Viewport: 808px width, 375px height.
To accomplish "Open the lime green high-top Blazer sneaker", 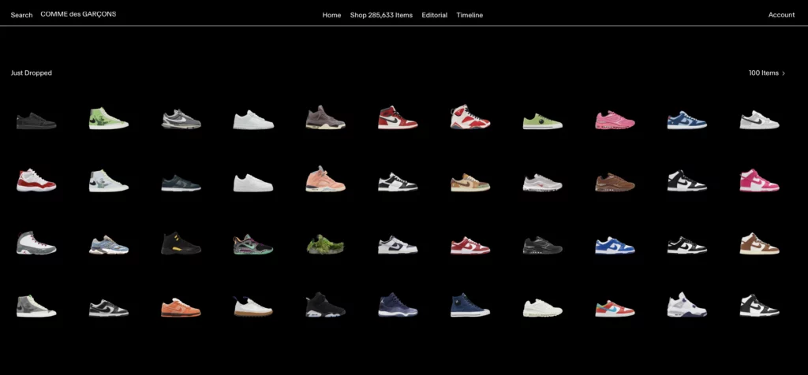I will pyautogui.click(x=108, y=118).
